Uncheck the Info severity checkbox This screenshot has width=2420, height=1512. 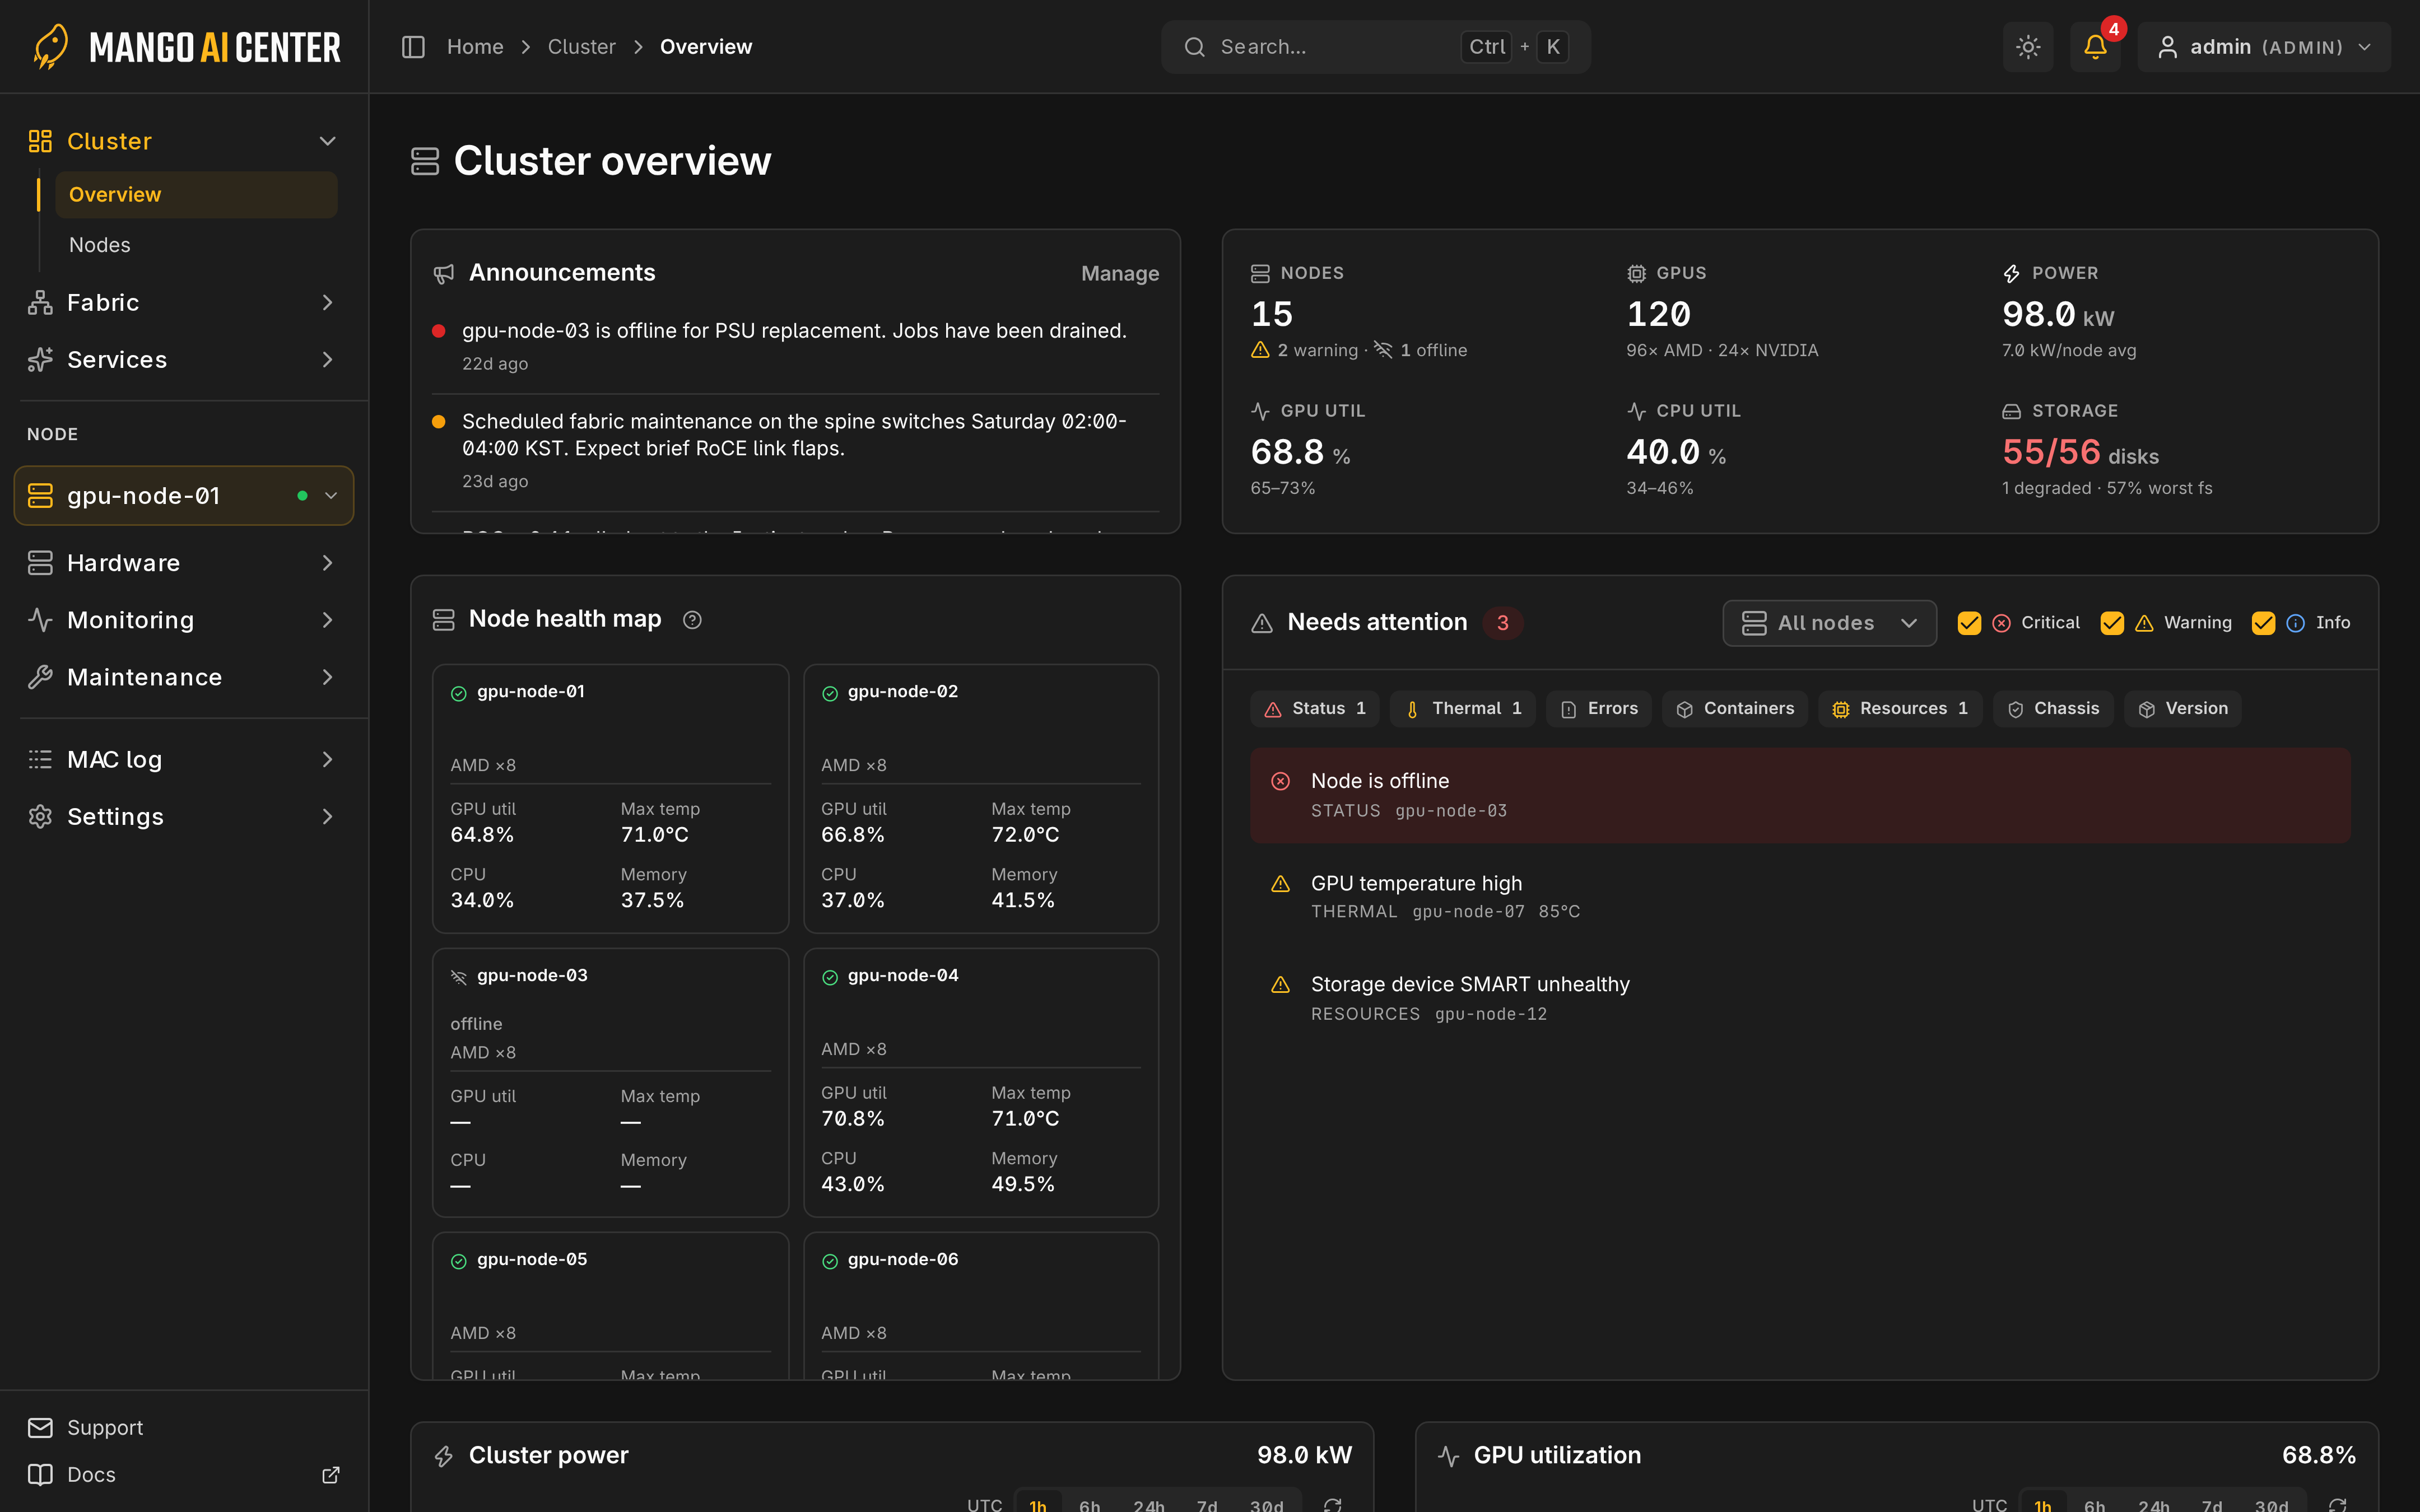pos(2263,623)
